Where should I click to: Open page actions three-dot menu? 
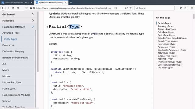click(122, 8)
